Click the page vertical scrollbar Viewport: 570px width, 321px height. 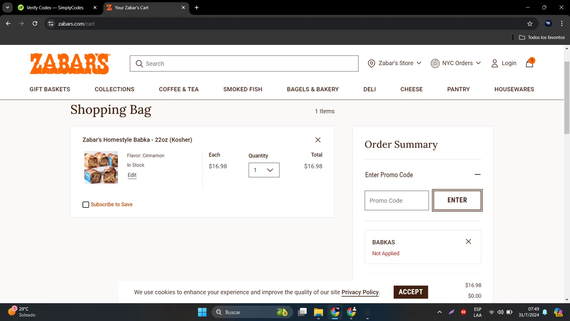(567, 97)
